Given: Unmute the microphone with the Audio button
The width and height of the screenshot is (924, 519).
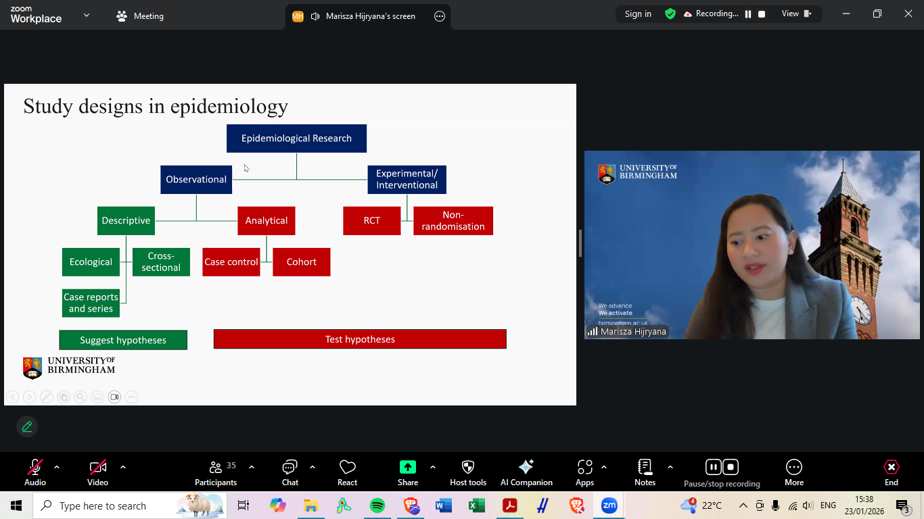Looking at the screenshot, I should click(x=35, y=472).
